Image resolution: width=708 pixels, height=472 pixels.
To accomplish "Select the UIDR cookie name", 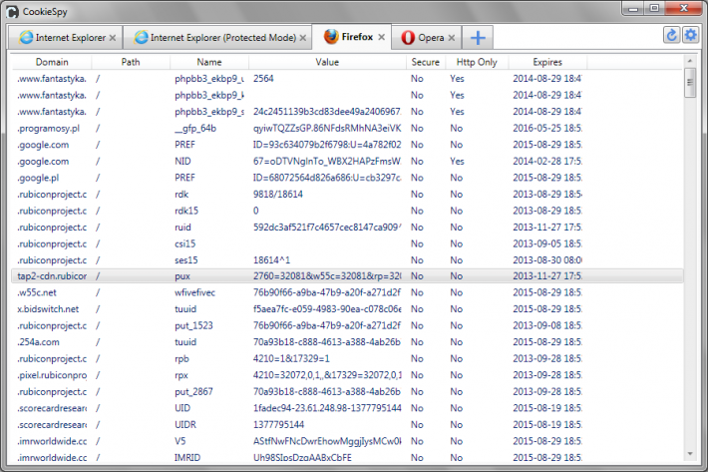I will pyautogui.click(x=185, y=424).
